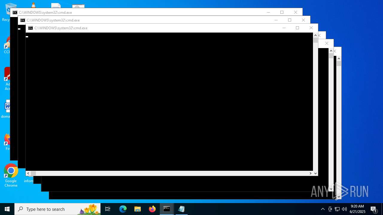Click the middle cmd.exe window's title bar icon
The width and height of the screenshot is (383, 215).
23,20
